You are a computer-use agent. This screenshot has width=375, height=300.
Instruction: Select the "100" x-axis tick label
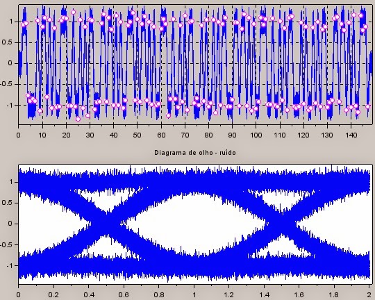[x=256, y=135]
